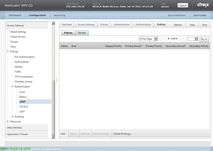The width and height of the screenshot is (213, 151).
Task: Select Users in the tree
Action: (13, 46)
